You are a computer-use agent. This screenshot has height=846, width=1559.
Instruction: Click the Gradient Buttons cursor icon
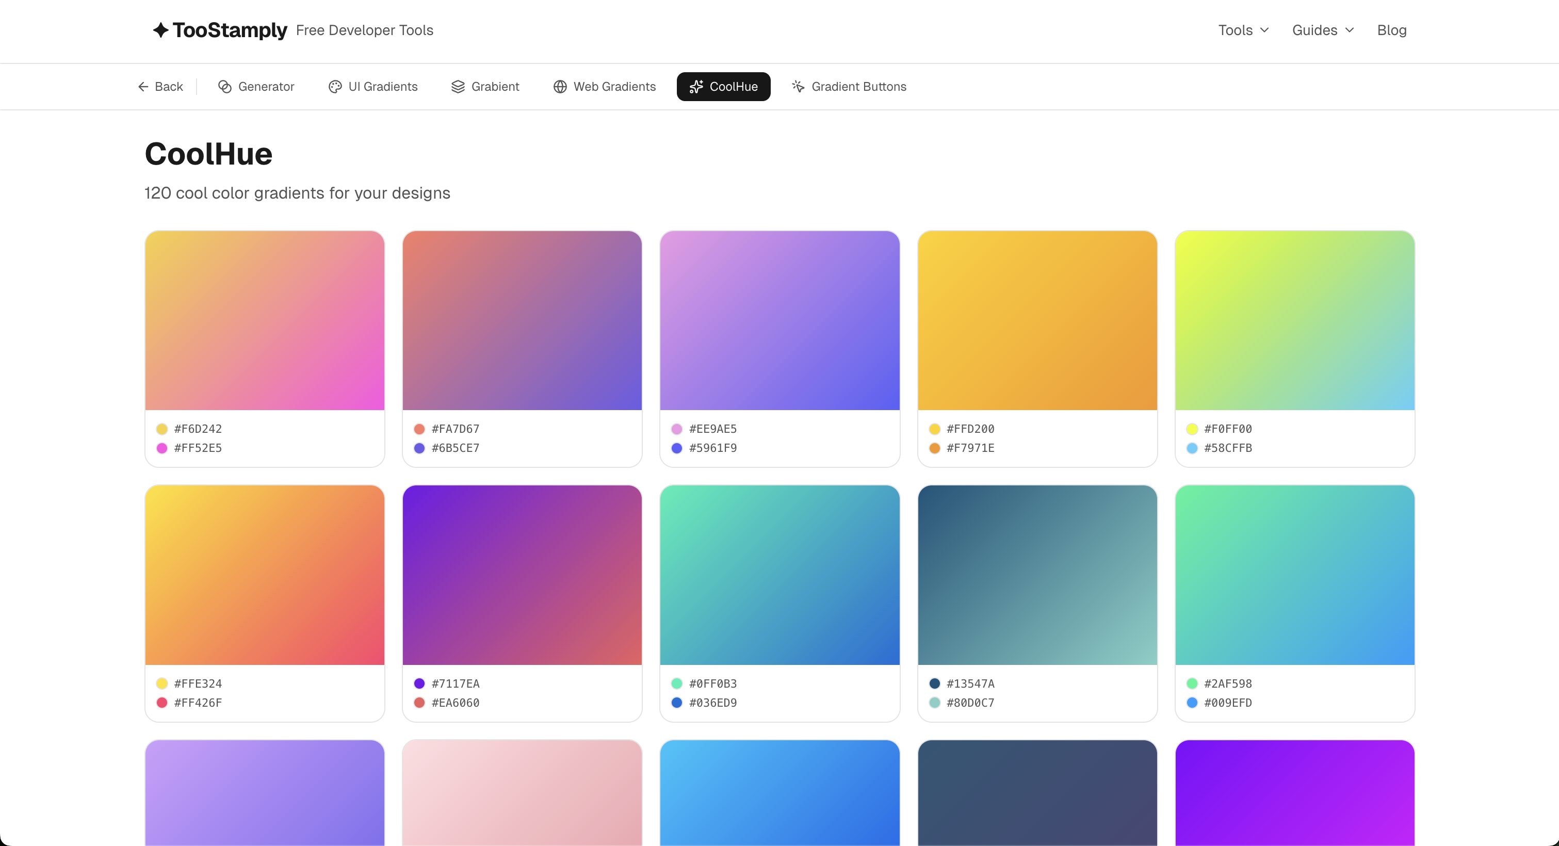pyautogui.click(x=798, y=87)
